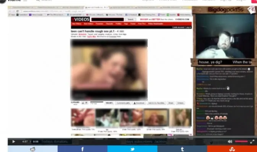Share the video on StumbleUpon
Image resolution: width=257 pixels, height=152 pixels.
(x=232, y=149)
